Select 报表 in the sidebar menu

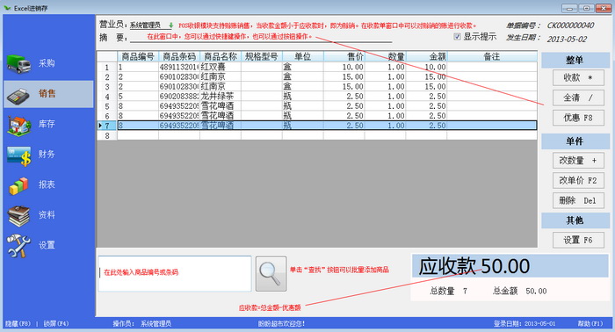47,184
